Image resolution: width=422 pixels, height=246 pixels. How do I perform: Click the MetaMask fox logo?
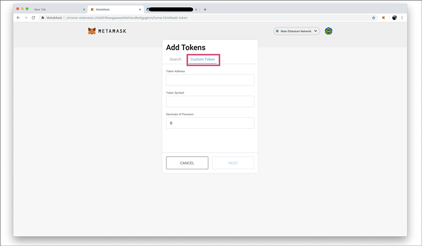point(92,31)
